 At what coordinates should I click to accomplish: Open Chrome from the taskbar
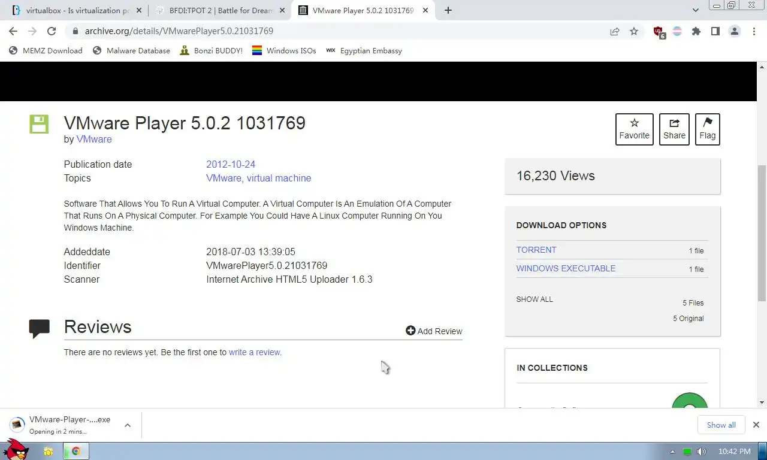pos(76,452)
